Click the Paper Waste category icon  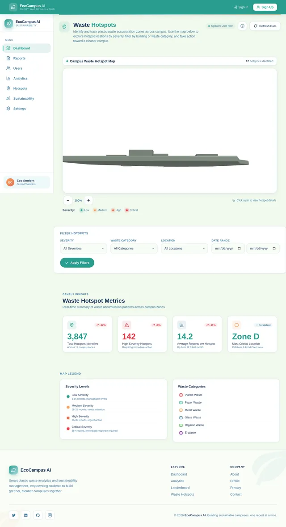(181, 402)
